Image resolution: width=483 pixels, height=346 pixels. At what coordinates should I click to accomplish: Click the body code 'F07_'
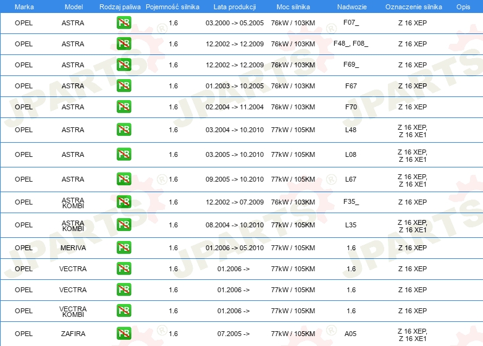coord(351,22)
